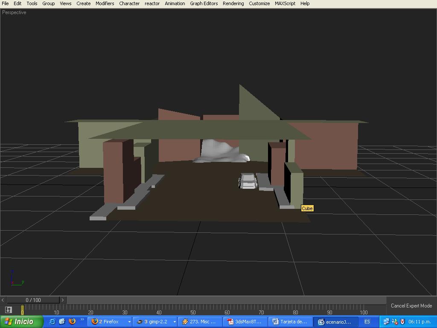Open the Animation menu
Screen dimensions: 437x328
click(175, 3)
